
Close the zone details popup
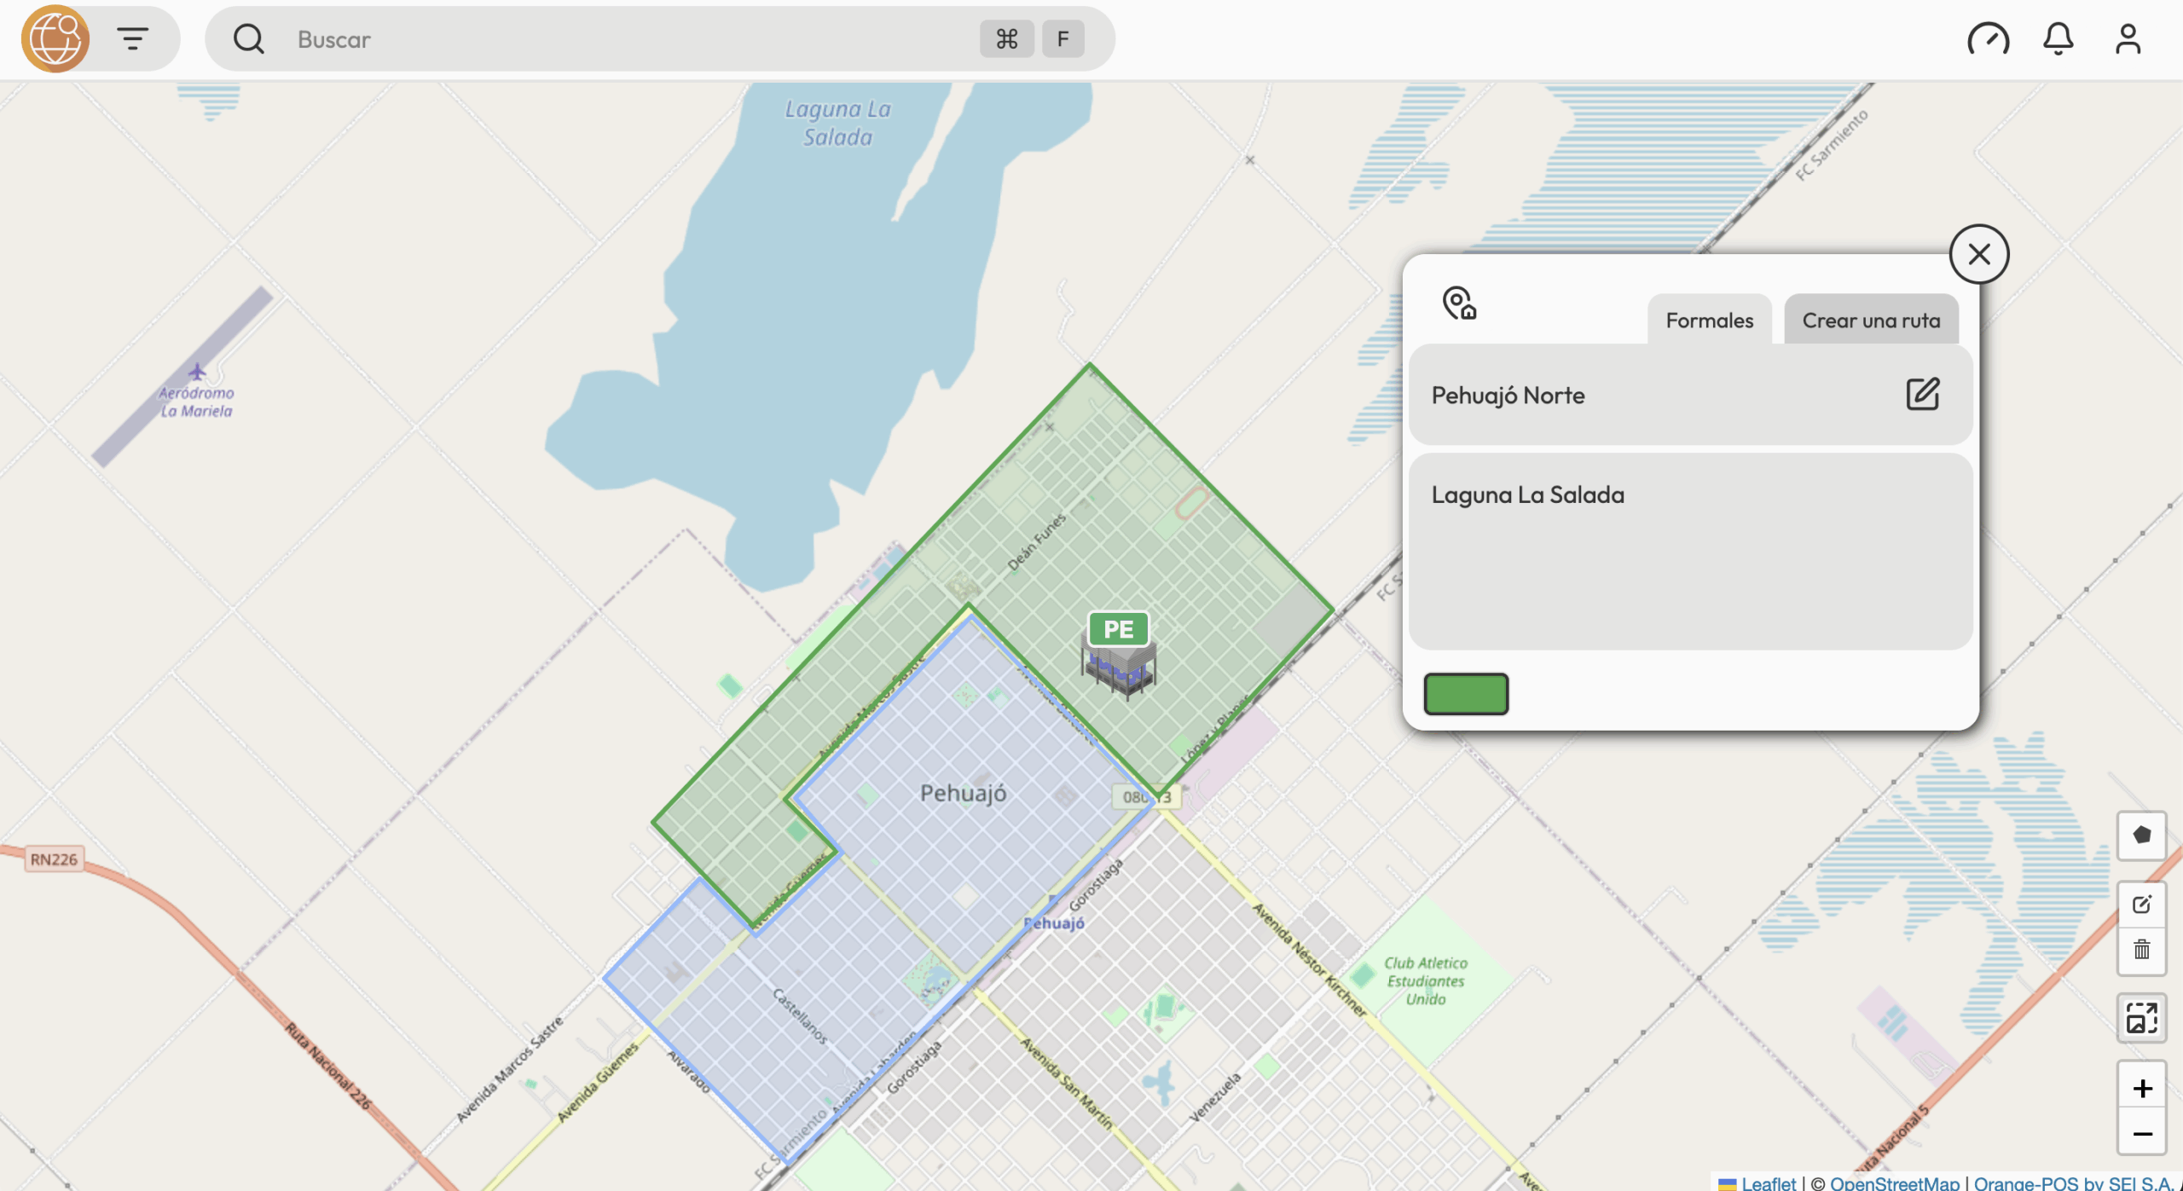tap(1978, 254)
